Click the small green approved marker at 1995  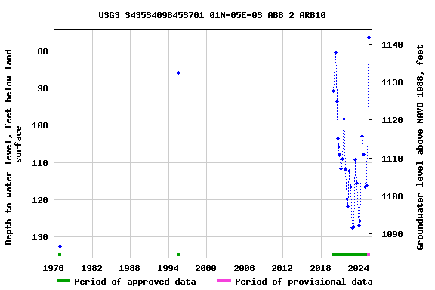point(178,255)
